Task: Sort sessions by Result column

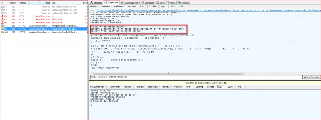Action: click(13, 3)
